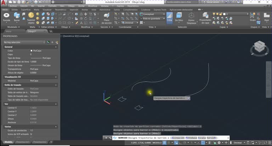This screenshot has width=272, height=146.
Task: Switch to Presentación1 layout tab
Action: point(23,142)
